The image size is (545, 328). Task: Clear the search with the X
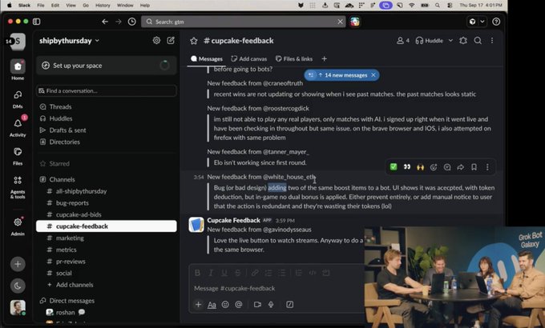pos(340,22)
